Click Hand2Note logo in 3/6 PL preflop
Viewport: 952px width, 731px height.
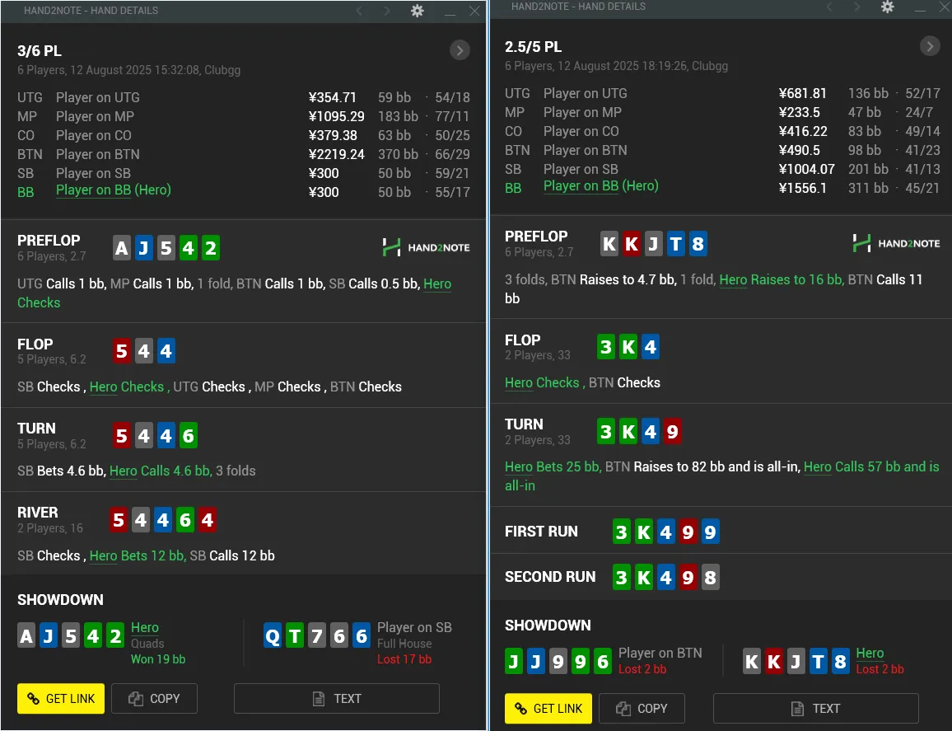click(426, 246)
